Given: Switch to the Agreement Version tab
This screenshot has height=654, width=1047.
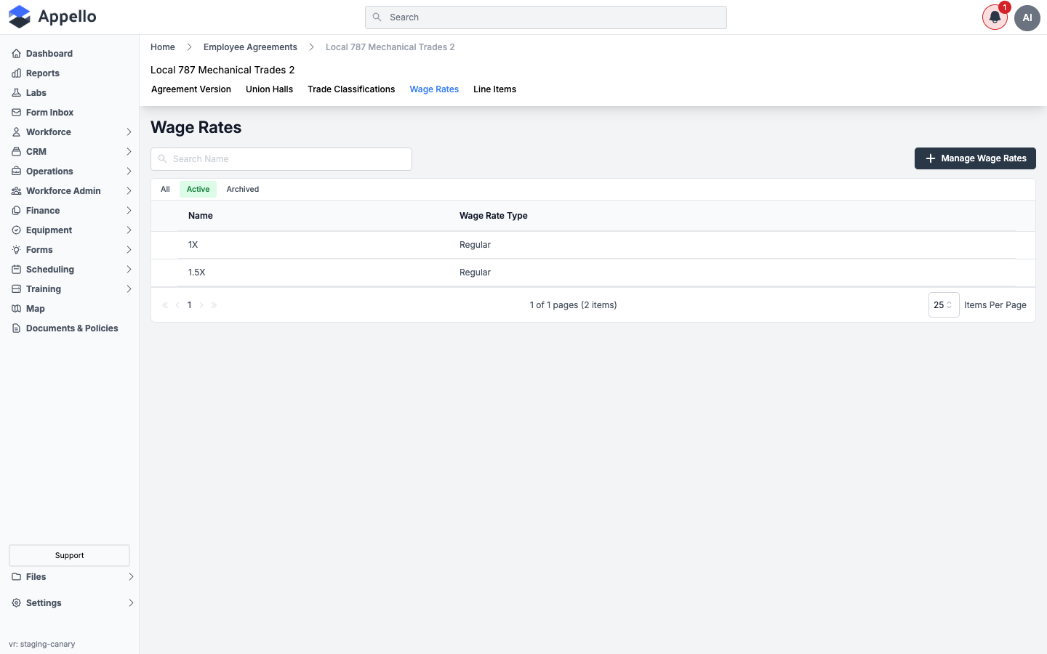Looking at the screenshot, I should pos(191,89).
